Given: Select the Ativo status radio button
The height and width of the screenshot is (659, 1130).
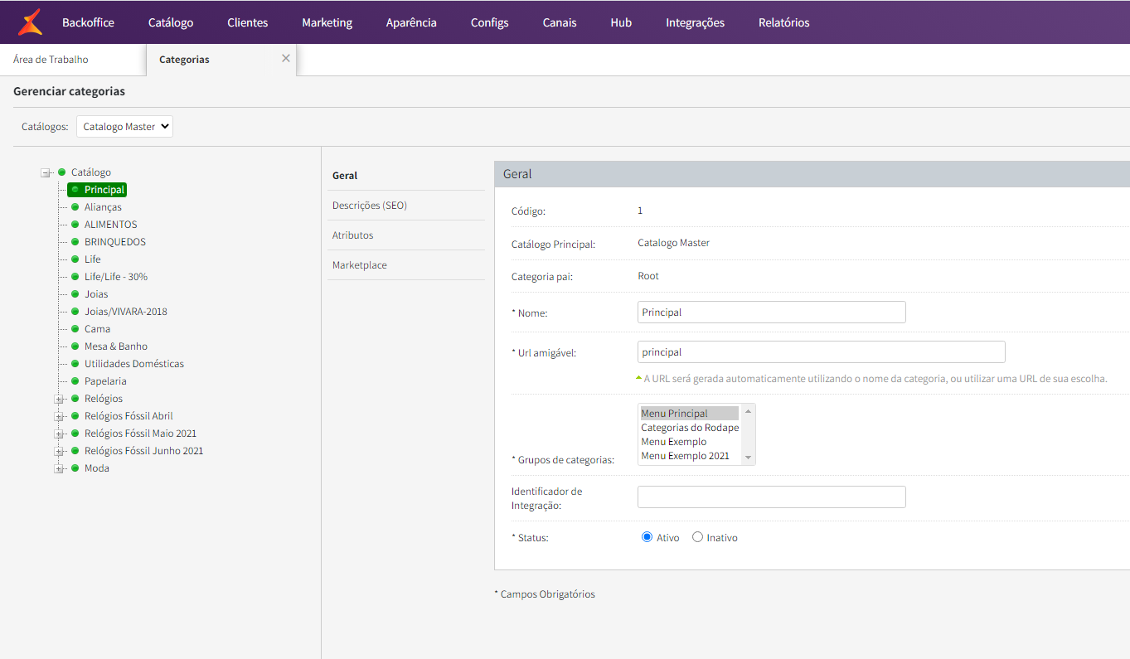Looking at the screenshot, I should pyautogui.click(x=647, y=537).
